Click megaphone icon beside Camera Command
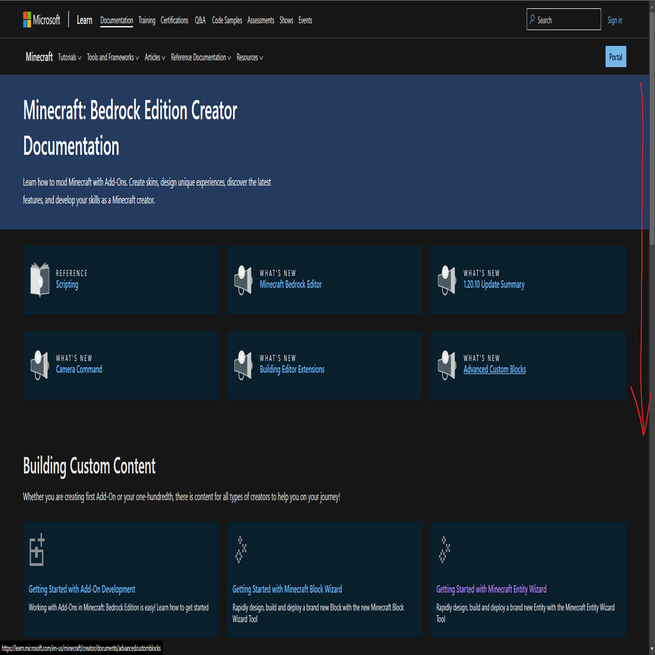Screen dimensions: 655x655 (40, 365)
